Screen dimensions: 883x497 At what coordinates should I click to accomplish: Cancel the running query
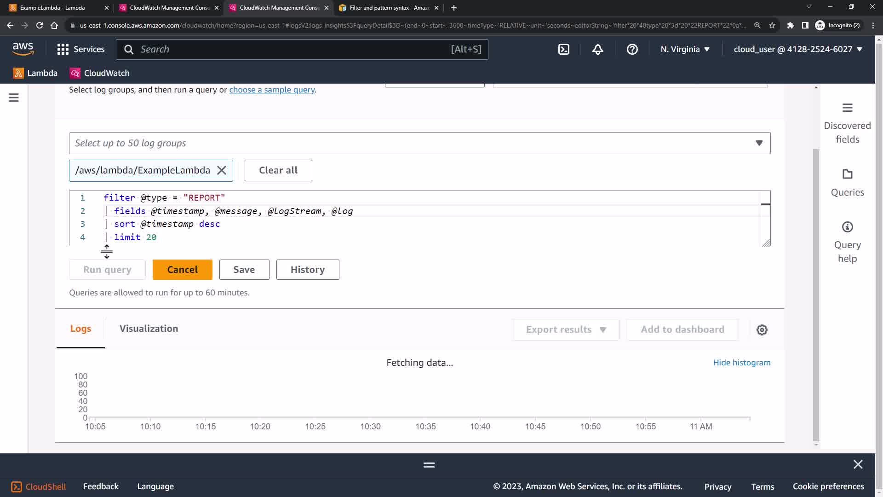pos(182,270)
